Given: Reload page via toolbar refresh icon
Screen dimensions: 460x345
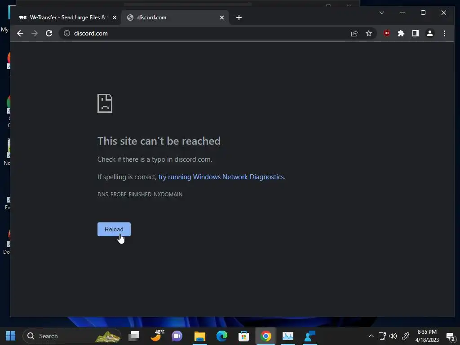Looking at the screenshot, I should click(x=49, y=33).
